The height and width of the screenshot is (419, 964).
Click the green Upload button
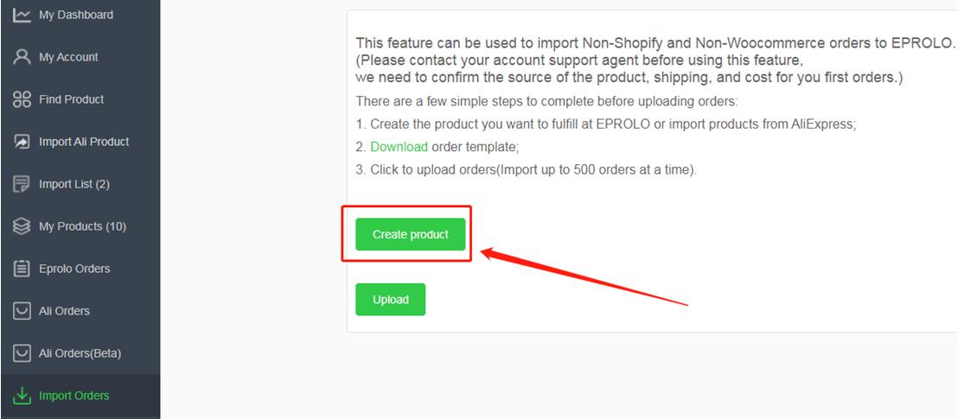391,299
